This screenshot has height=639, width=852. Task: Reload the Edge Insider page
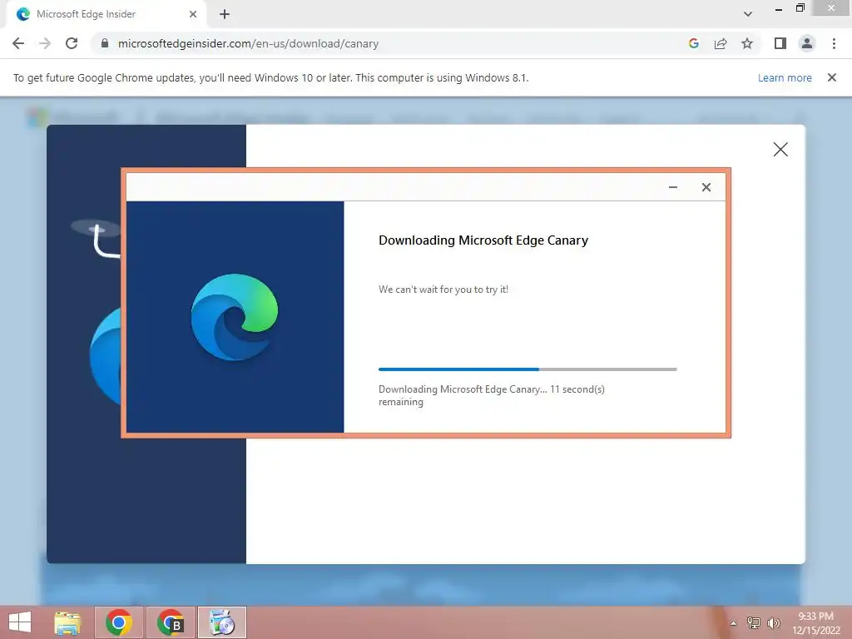(72, 43)
